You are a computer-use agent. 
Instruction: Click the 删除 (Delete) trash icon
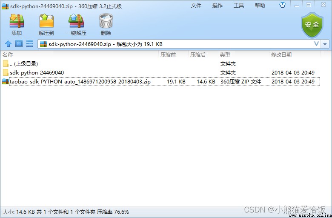(x=106, y=21)
